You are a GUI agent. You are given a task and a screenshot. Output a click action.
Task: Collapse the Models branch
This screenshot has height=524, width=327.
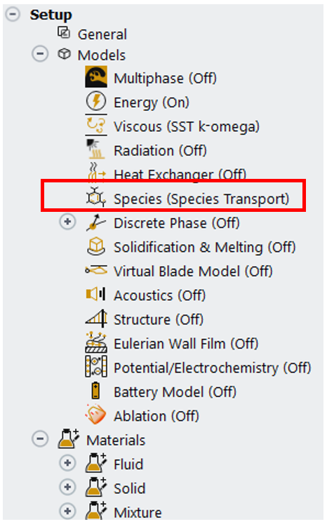[x=40, y=54]
